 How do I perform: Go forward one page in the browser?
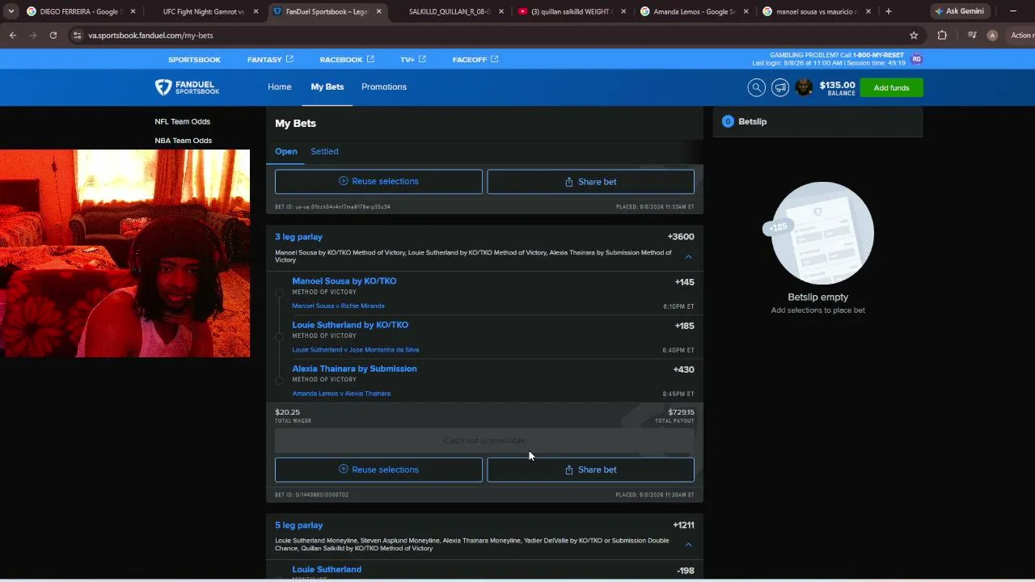pos(33,36)
